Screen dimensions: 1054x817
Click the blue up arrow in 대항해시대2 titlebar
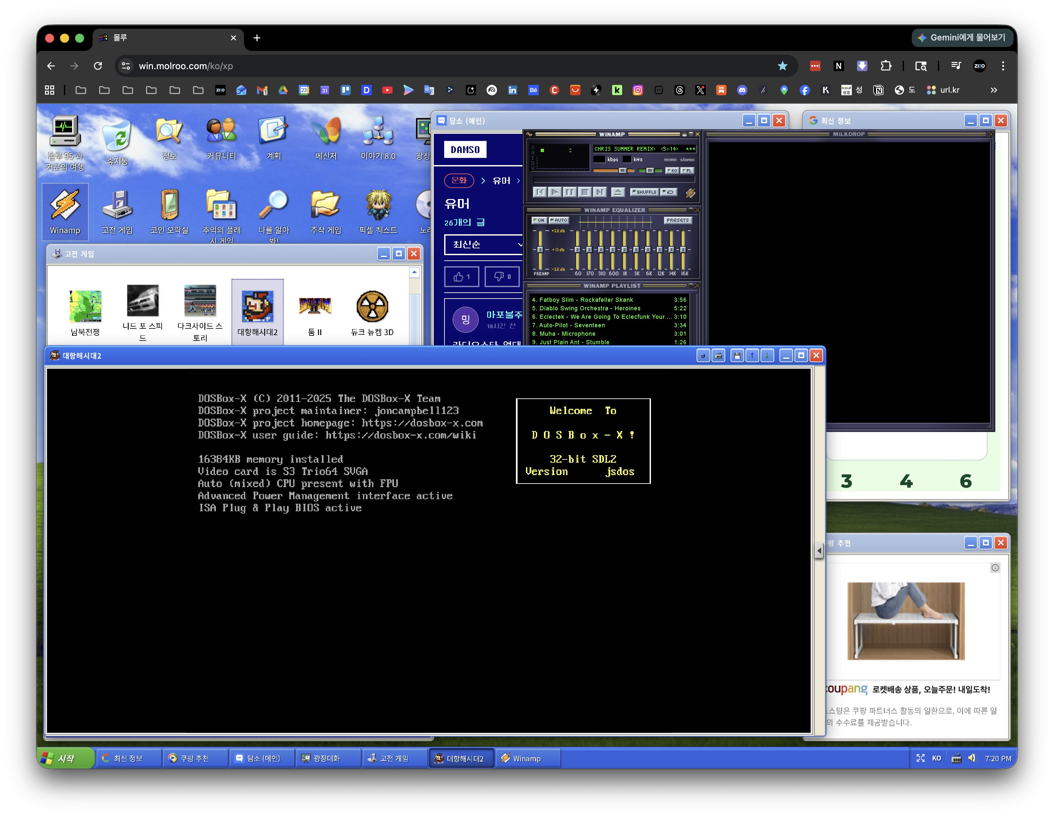[x=752, y=356]
